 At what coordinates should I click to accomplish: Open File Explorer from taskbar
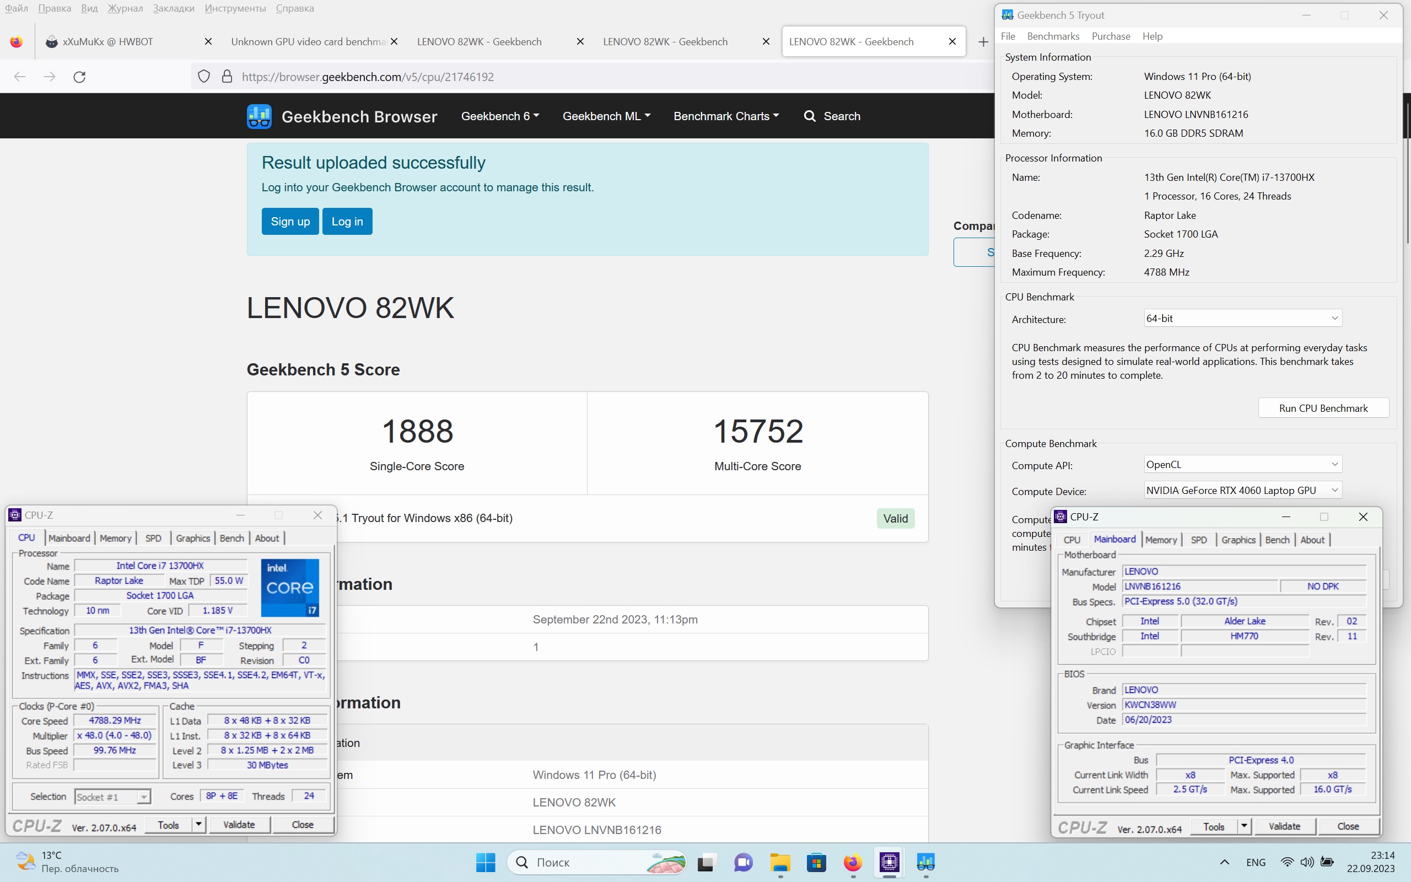point(780,862)
